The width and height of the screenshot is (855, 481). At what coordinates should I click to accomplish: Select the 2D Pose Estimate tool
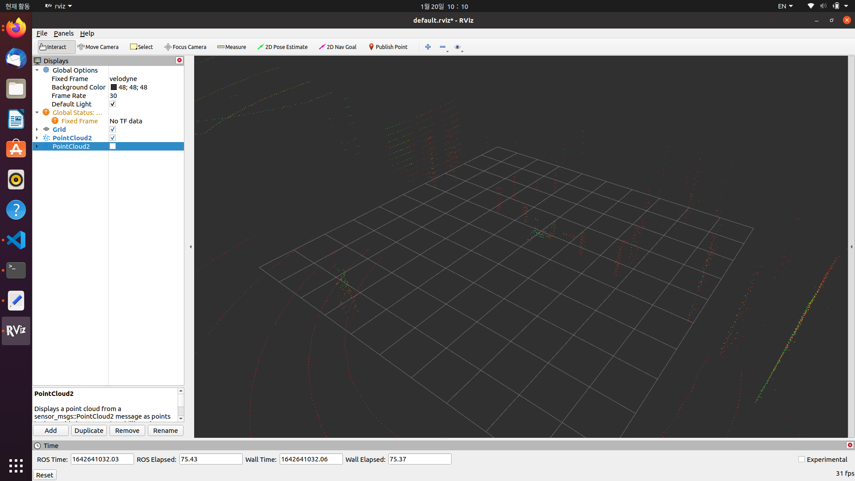coord(282,47)
